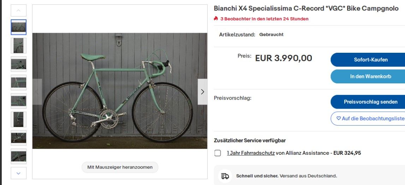The image size is (405, 185).
Task: Open the third thumbnail in the gallery
Action: [x=19, y=64]
